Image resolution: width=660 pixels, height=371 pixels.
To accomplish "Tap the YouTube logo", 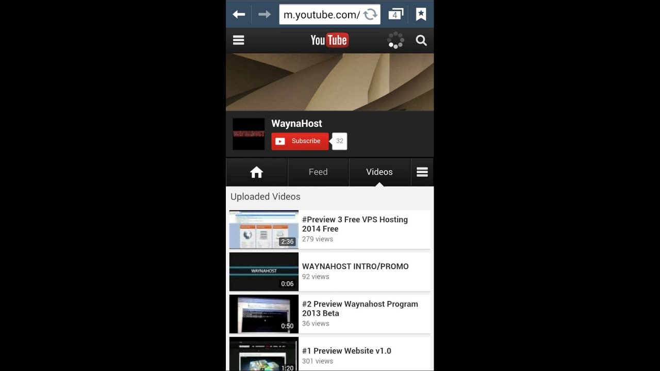I will click(x=329, y=40).
